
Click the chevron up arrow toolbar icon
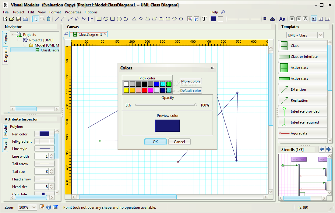(272, 19)
